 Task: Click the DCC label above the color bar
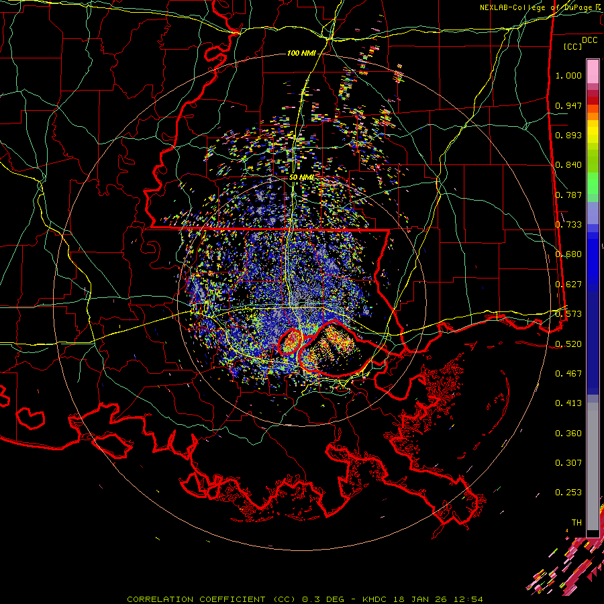589,40
